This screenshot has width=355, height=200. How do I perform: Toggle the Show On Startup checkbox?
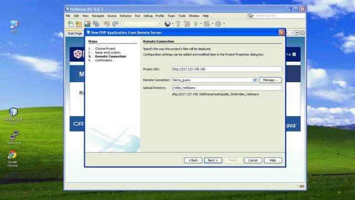(x=294, y=54)
